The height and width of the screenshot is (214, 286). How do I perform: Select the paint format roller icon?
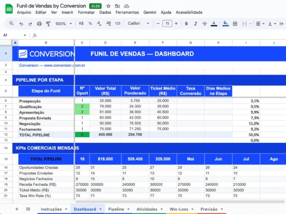point(48,24)
